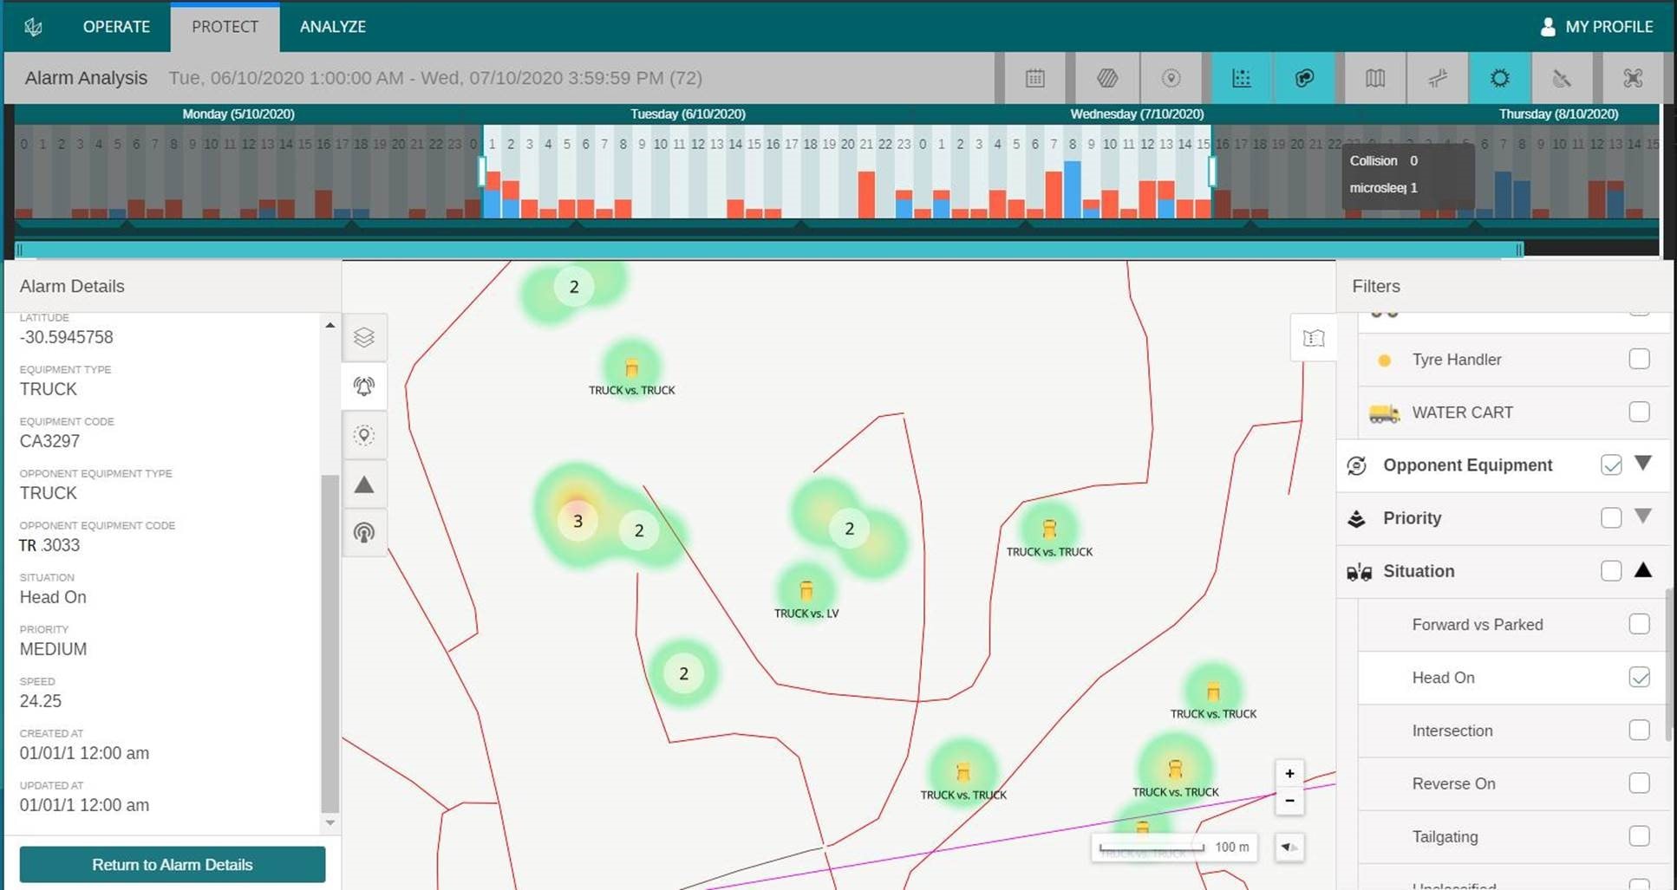
Task: Enable the Tailgating checkbox
Action: pyautogui.click(x=1639, y=836)
